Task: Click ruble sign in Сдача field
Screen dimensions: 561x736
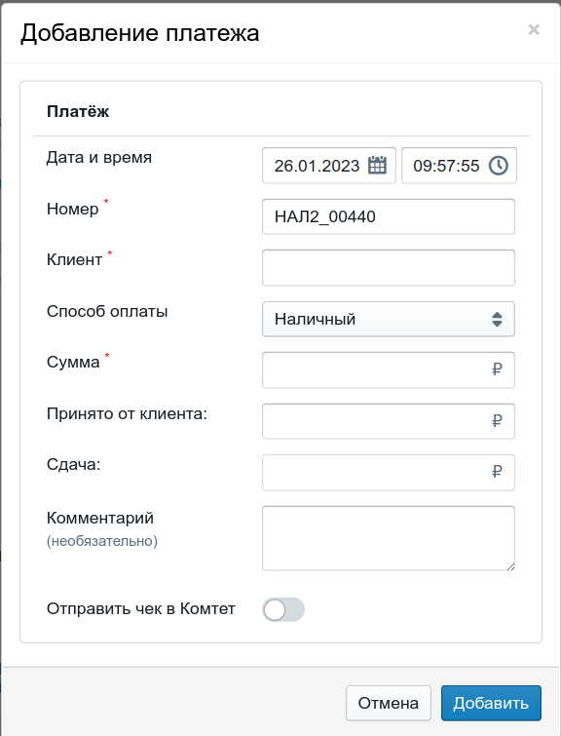Action: click(x=498, y=472)
